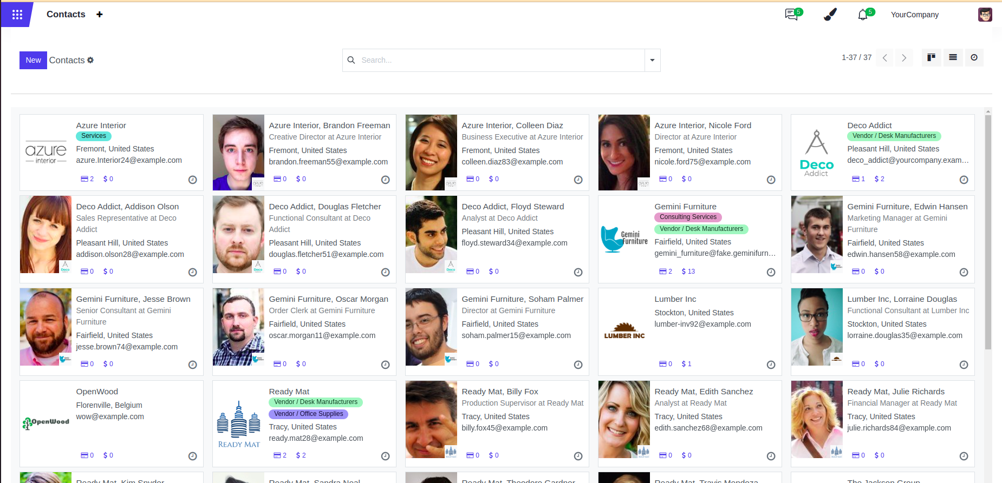Viewport: 1002px width, 483px height.
Task: Click the Consulting Services tag on Gemini Furniture
Action: (688, 217)
